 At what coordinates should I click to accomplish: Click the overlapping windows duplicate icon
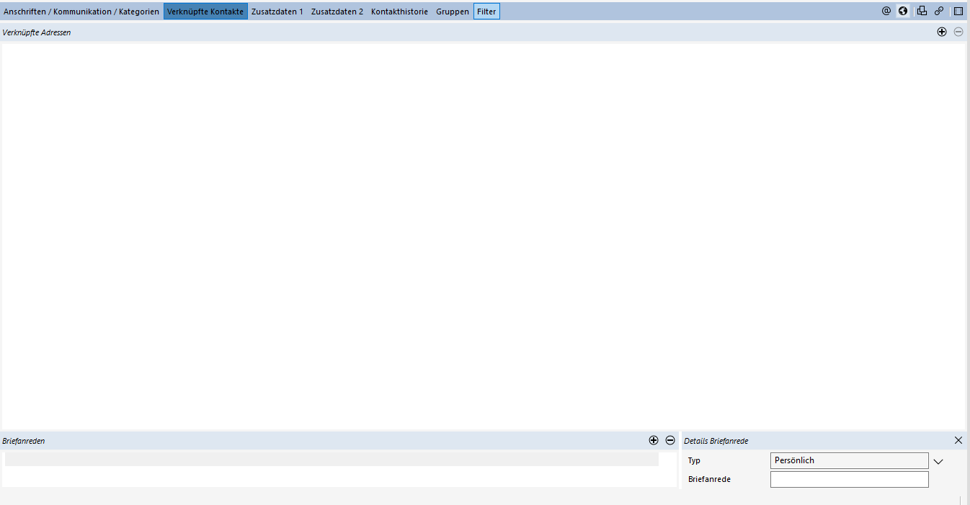pyautogui.click(x=922, y=12)
